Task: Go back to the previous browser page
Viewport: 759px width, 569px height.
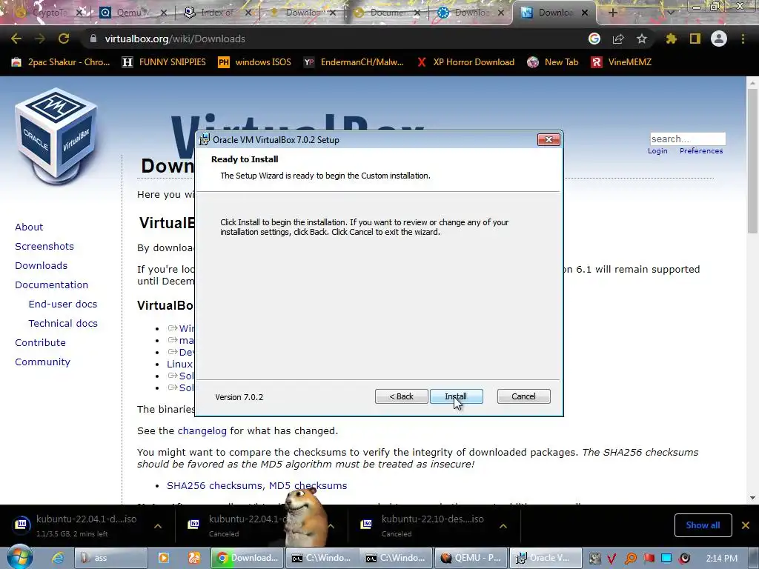Action: point(16,39)
